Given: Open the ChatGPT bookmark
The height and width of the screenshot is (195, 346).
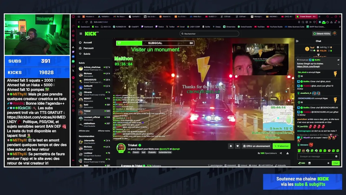Looking at the screenshot, I should [x=134, y=27].
